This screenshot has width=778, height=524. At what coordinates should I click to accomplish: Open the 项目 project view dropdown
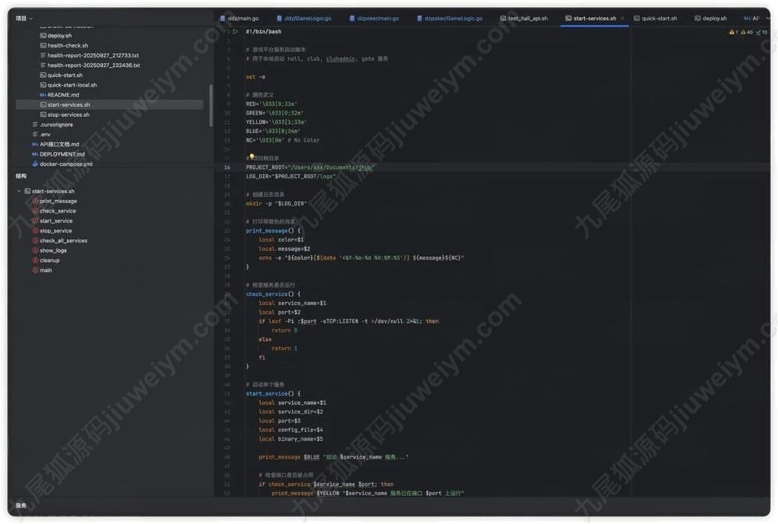24,18
